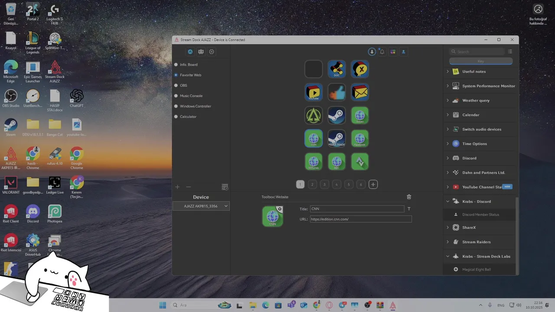This screenshot has height=312, width=555.
Task: Select the thumbs-up key icon
Action: pyautogui.click(x=336, y=92)
